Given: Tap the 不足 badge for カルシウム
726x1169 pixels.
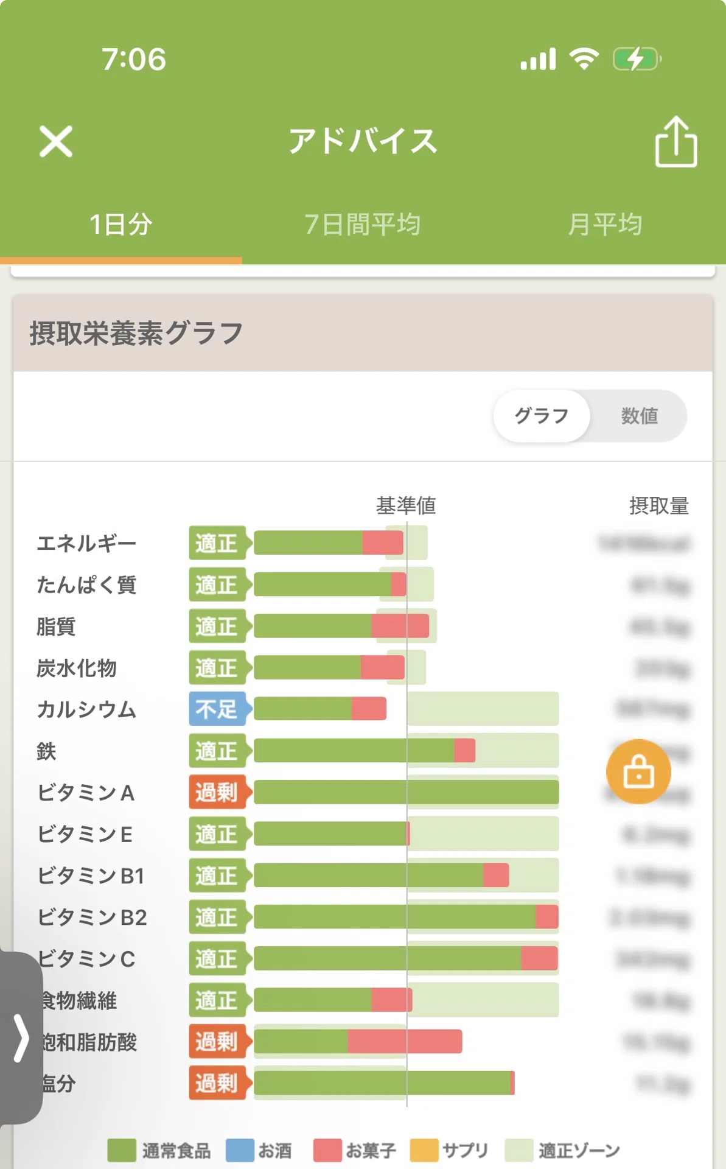Looking at the screenshot, I should 217,709.
